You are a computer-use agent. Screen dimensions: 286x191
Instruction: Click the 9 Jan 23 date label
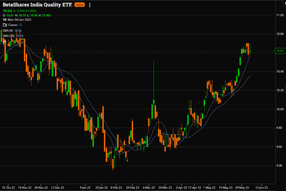tap(85, 188)
